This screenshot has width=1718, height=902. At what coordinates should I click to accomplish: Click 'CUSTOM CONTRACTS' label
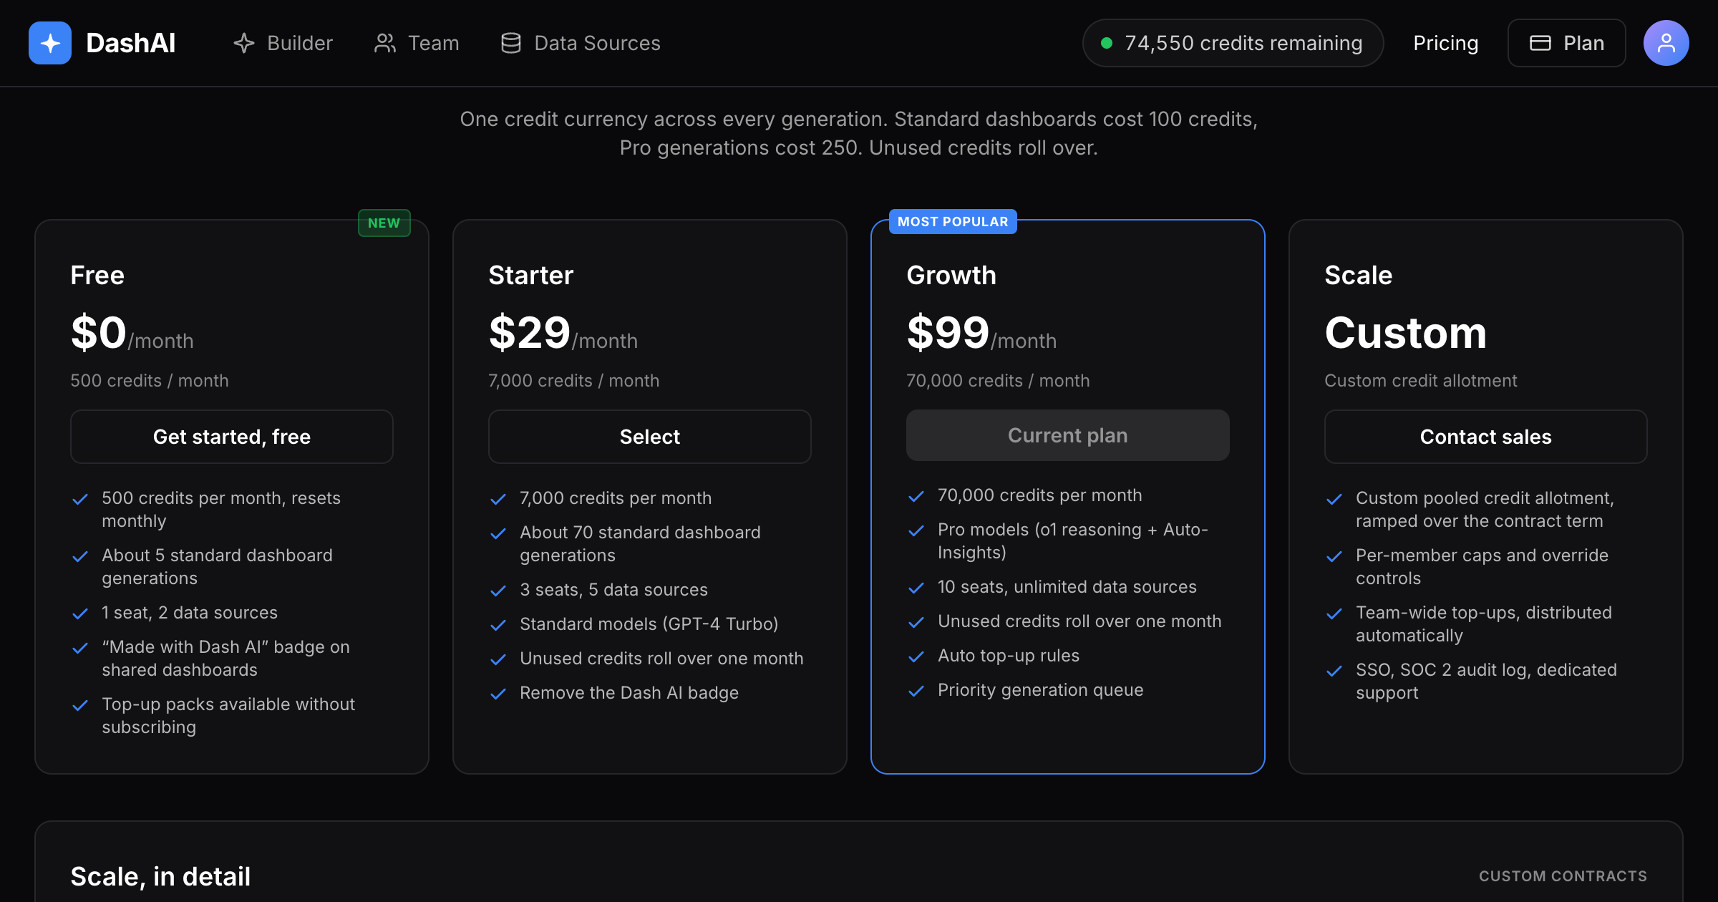click(x=1563, y=876)
